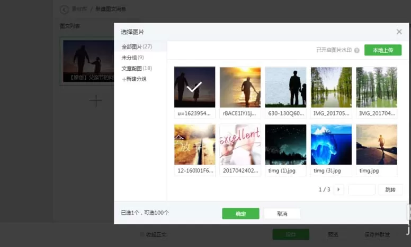Confirm selection with 确定 button
411x247 pixels.
(x=240, y=214)
